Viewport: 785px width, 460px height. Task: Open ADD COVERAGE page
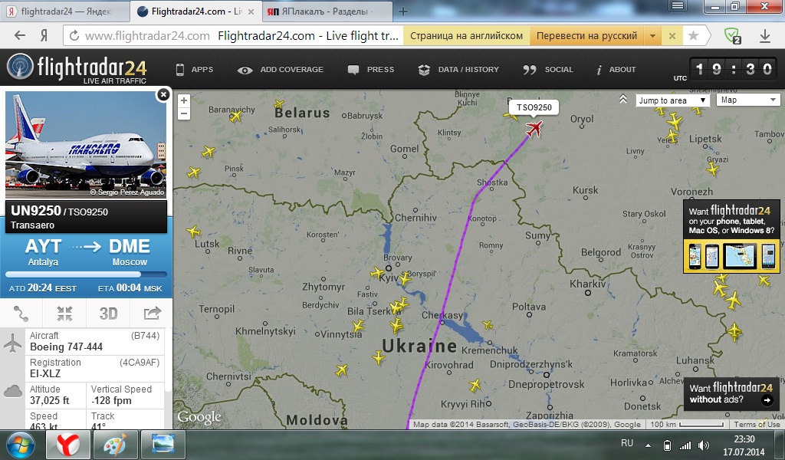[x=281, y=70]
